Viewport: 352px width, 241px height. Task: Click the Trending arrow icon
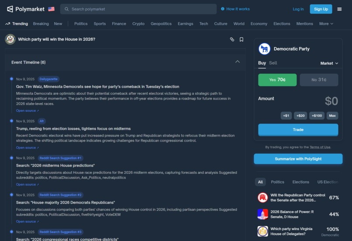click(x=7, y=24)
